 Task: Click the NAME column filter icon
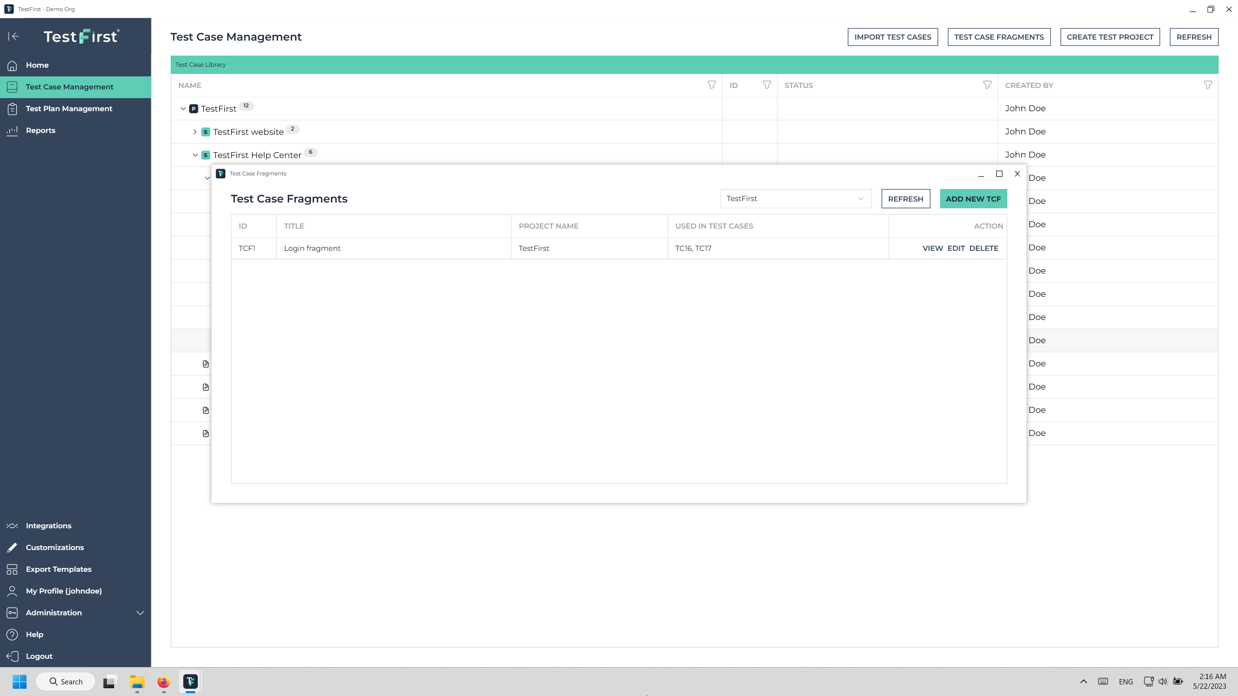tap(711, 85)
